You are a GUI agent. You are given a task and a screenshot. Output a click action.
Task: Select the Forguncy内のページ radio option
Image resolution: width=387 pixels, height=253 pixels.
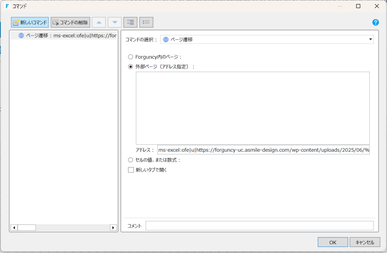click(130, 57)
